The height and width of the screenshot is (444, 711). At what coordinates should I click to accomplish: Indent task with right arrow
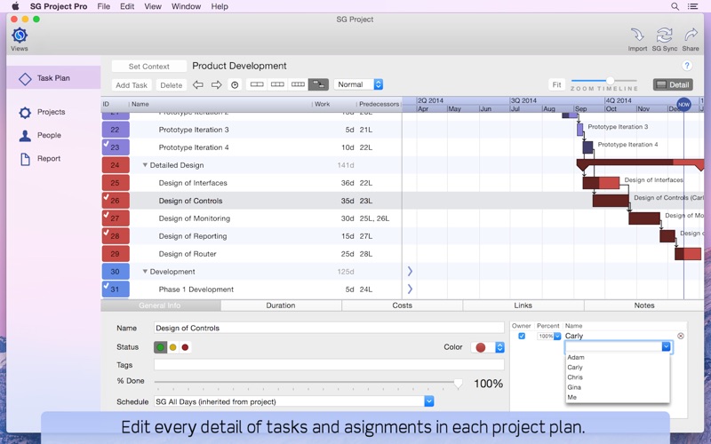(216, 84)
